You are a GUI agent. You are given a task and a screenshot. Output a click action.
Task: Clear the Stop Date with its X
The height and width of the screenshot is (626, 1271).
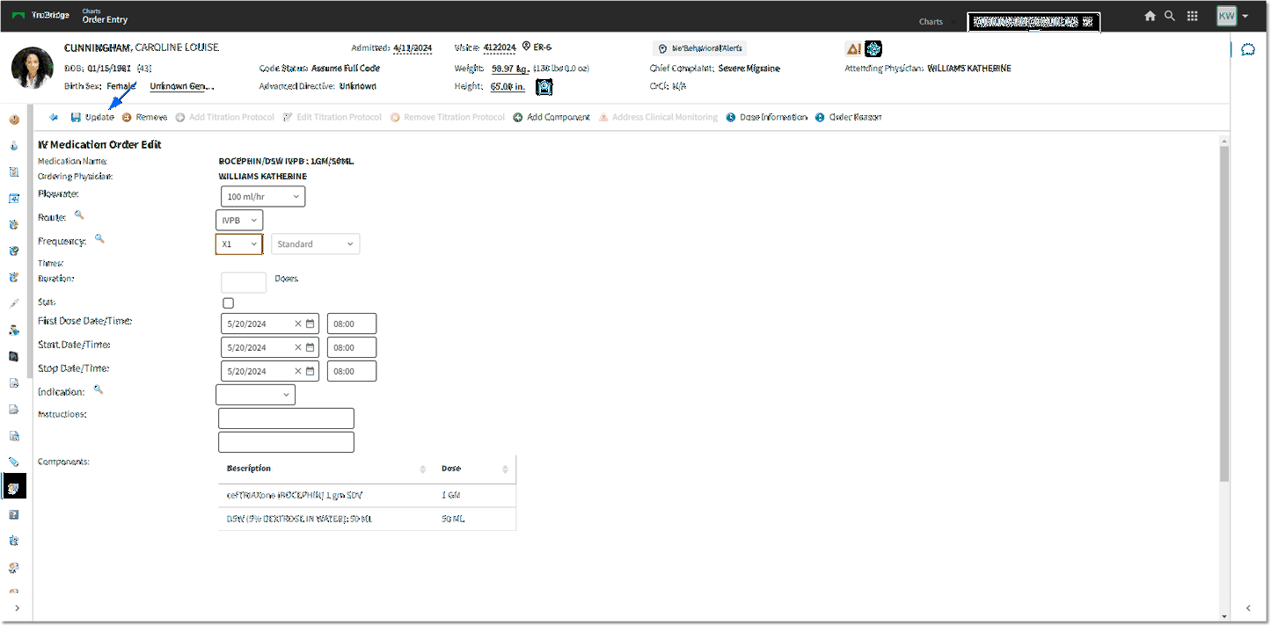[298, 371]
